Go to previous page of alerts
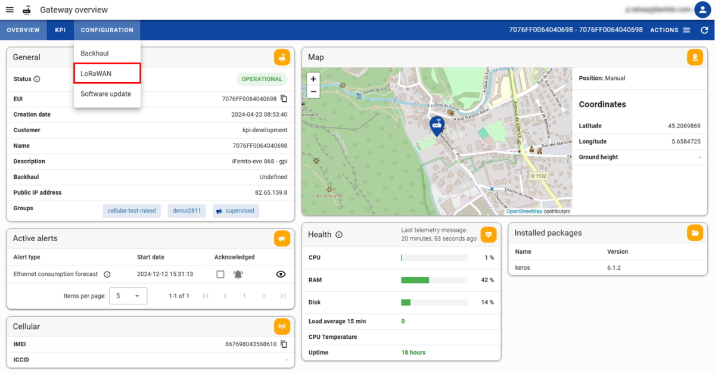 pos(225,296)
